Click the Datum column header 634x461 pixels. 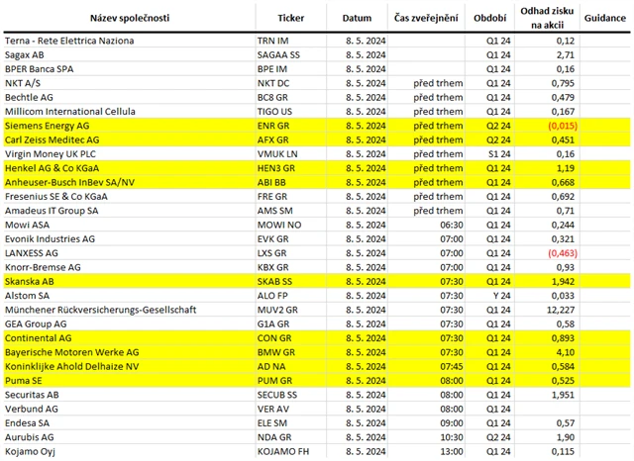pyautogui.click(x=357, y=18)
